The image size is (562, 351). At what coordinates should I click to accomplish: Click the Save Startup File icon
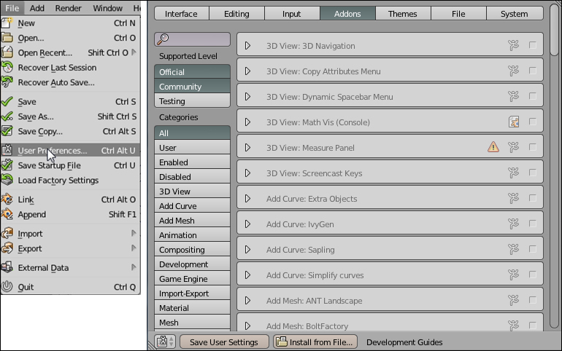(x=7, y=165)
